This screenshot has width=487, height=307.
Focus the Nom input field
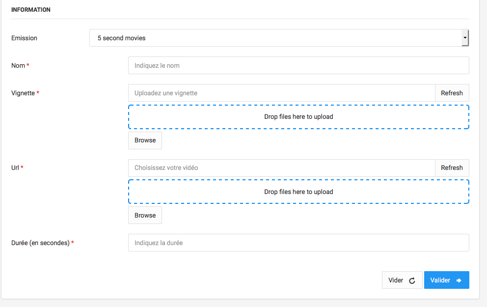[x=298, y=65]
